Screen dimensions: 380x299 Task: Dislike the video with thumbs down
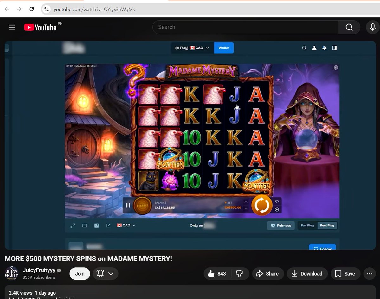pos(240,274)
